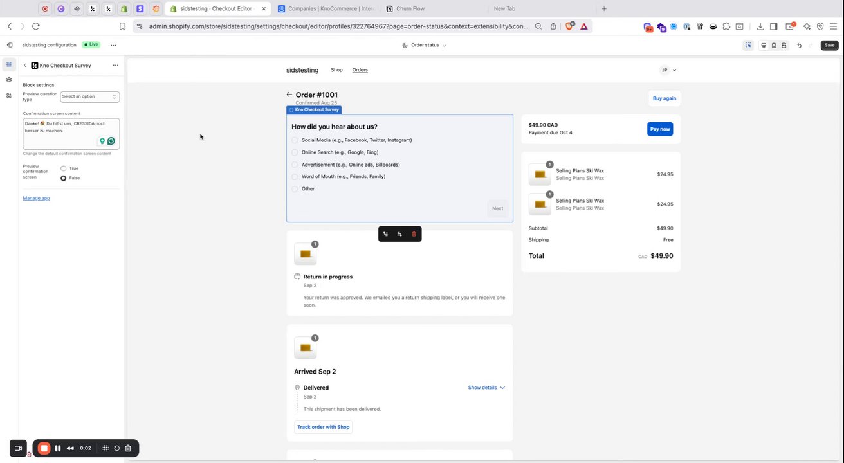Click into the Confirmation screen content textarea
This screenshot has width=844, height=463.
pyautogui.click(x=71, y=134)
